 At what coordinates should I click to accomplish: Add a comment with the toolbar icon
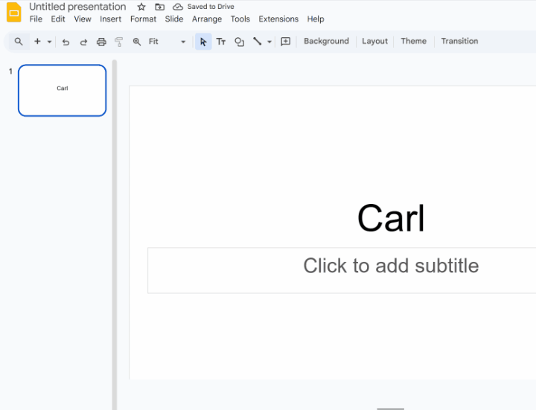tap(285, 42)
